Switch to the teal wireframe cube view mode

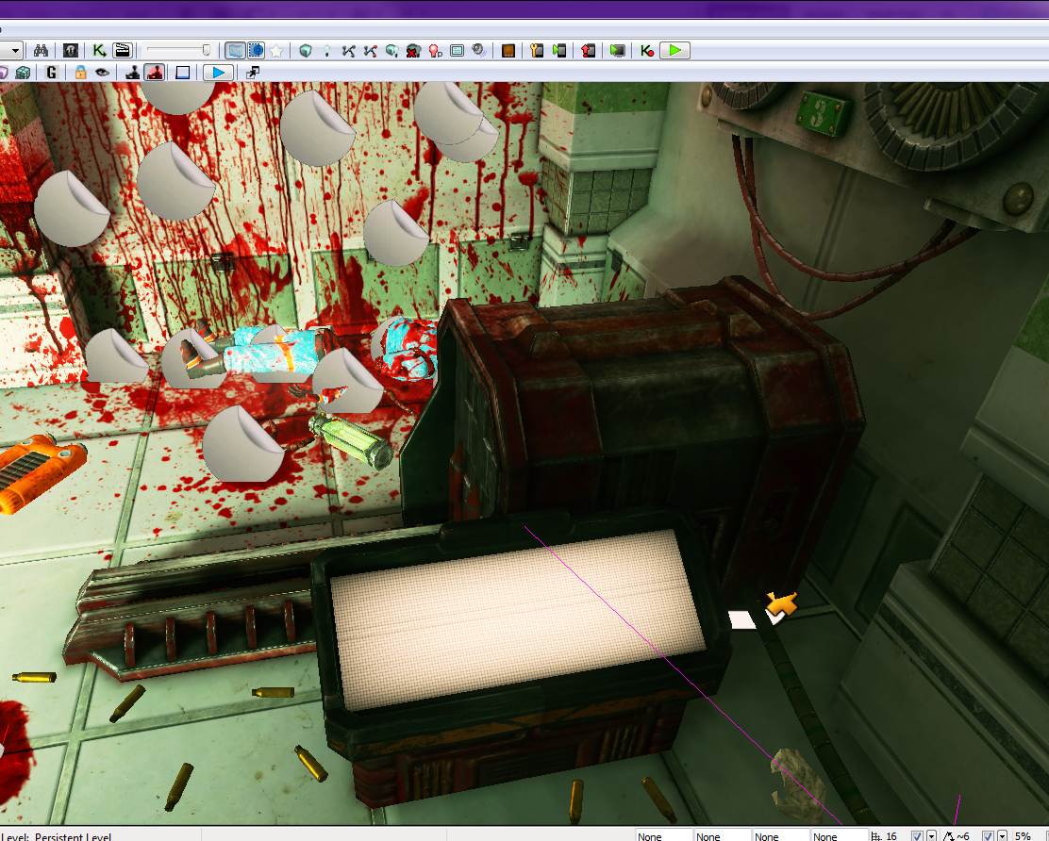point(23,73)
